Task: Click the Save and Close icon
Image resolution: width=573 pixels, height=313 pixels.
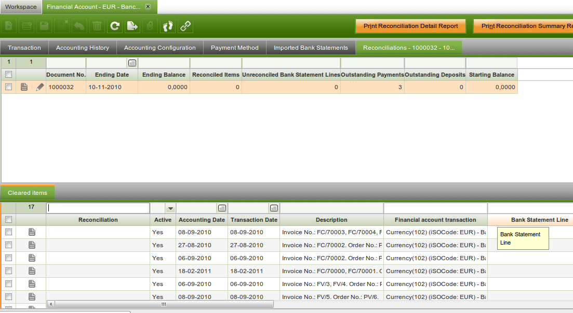Action: coord(61,26)
